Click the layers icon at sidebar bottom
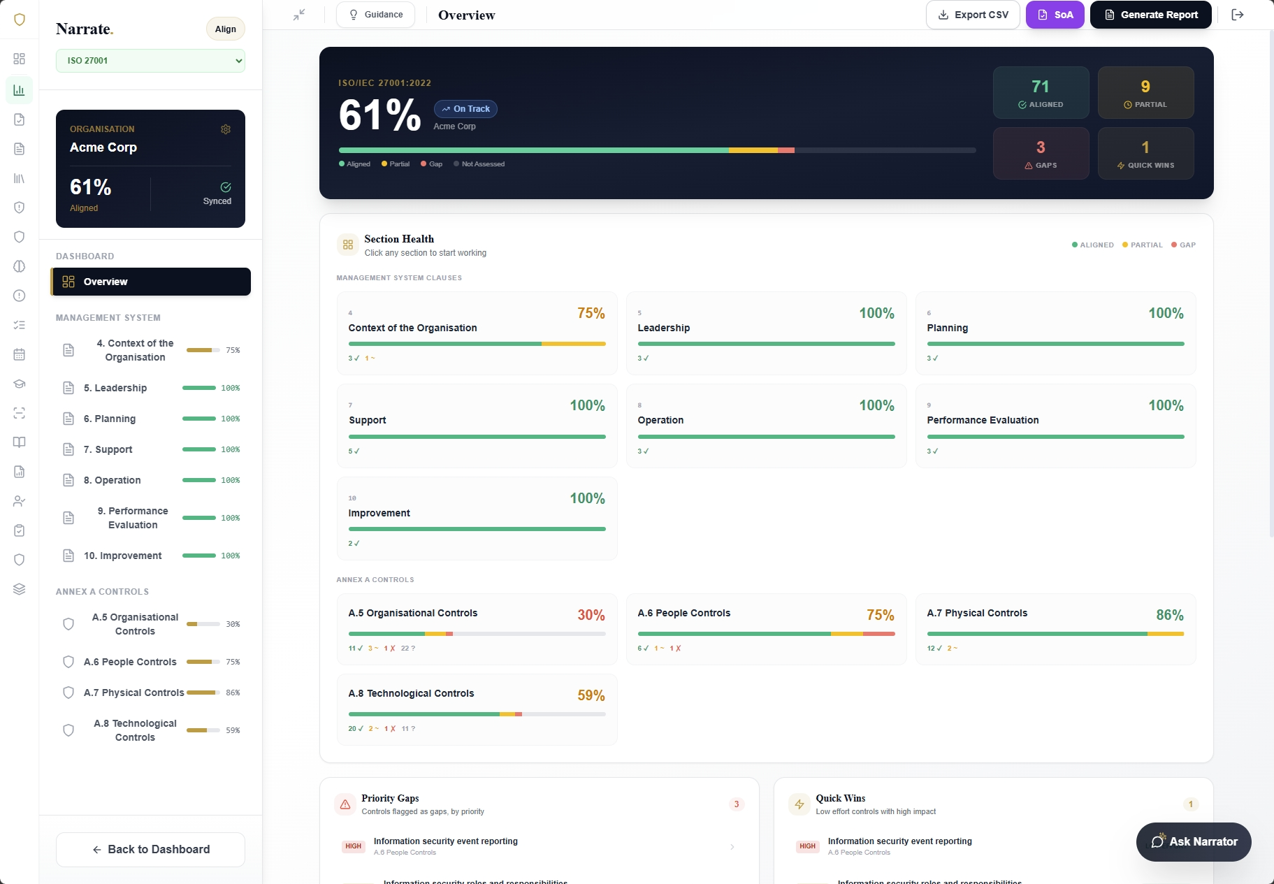The width and height of the screenshot is (1274, 884). 19,589
